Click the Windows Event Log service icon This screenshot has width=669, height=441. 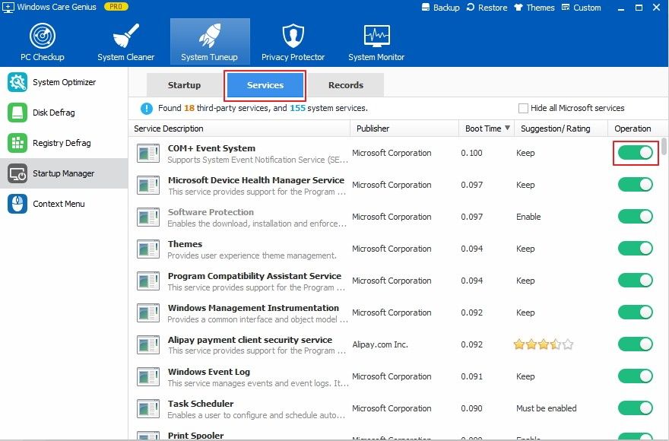click(148, 377)
